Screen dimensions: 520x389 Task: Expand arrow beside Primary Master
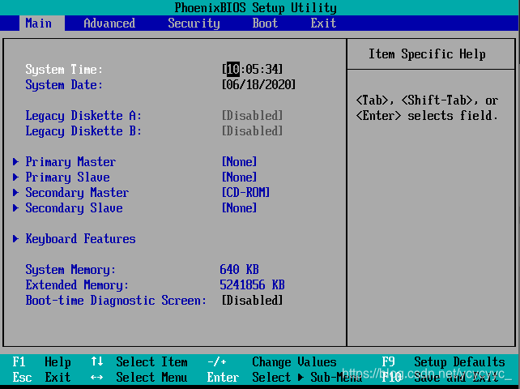pos(15,161)
